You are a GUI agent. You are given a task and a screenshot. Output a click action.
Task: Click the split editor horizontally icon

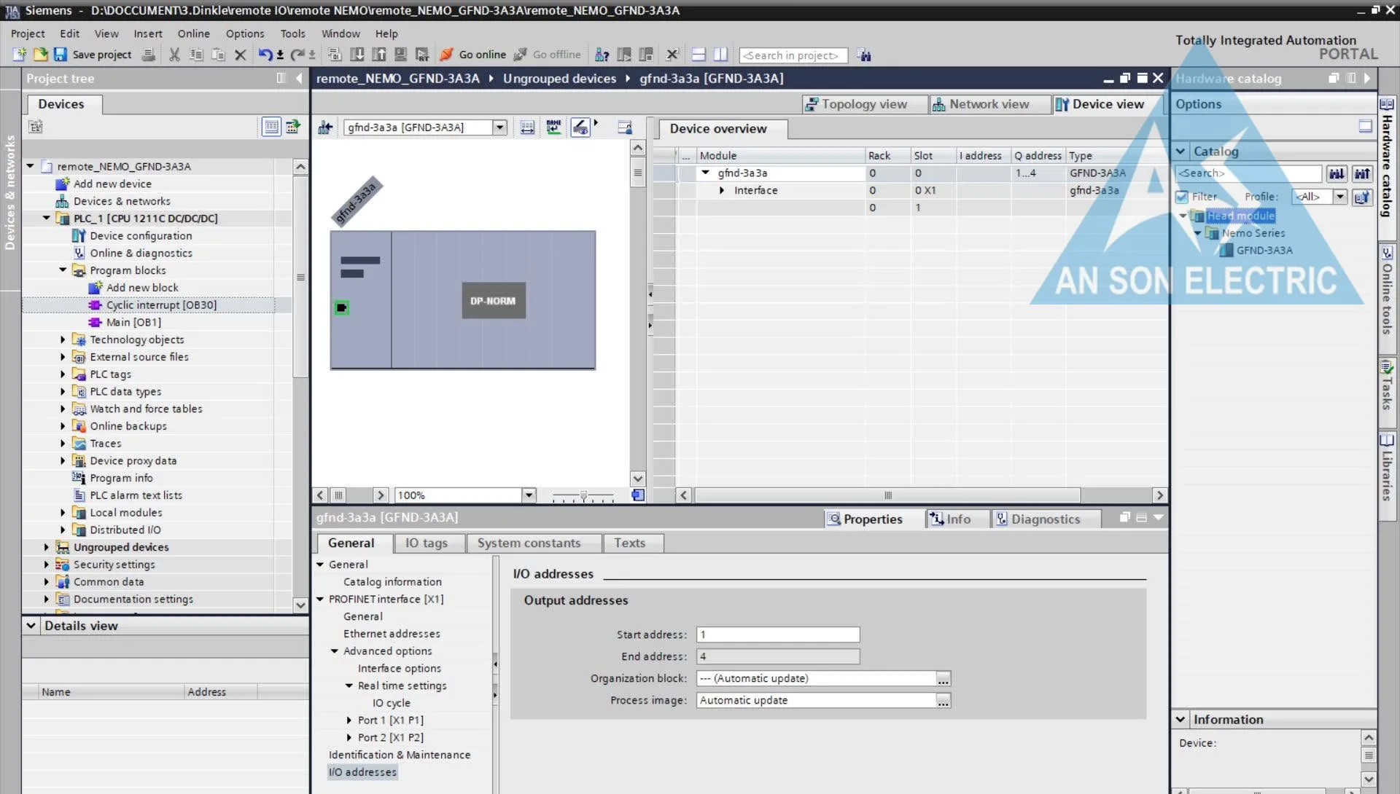pyautogui.click(x=699, y=55)
